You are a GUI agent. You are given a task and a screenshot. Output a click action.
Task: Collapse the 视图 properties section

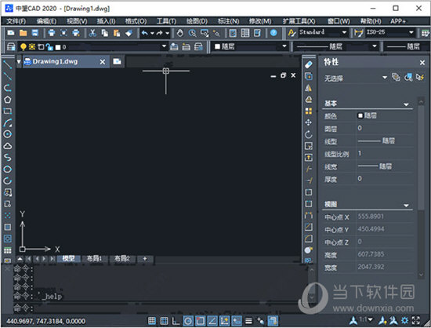coord(406,206)
